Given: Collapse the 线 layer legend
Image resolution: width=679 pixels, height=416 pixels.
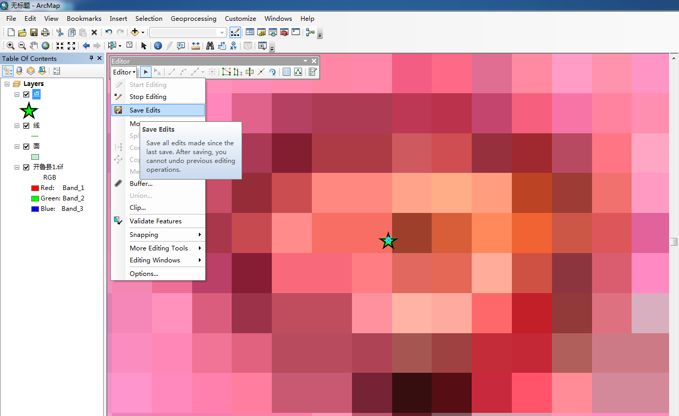Looking at the screenshot, I should (x=17, y=125).
